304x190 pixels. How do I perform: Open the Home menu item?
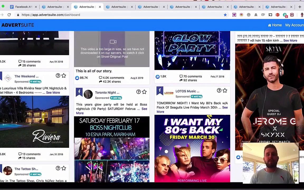coord(275,25)
